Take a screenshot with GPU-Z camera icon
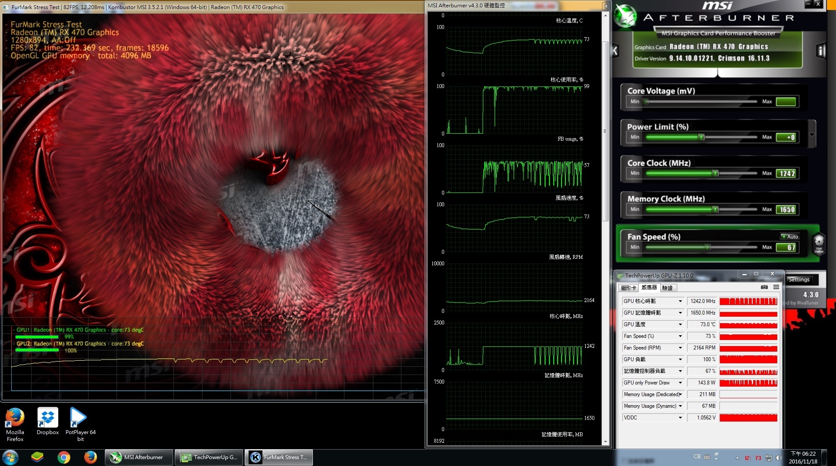This screenshot has height=466, width=836. pos(764,287)
